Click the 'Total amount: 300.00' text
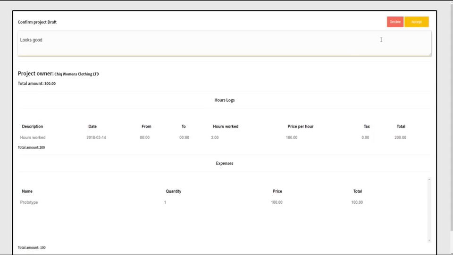 [x=37, y=84]
